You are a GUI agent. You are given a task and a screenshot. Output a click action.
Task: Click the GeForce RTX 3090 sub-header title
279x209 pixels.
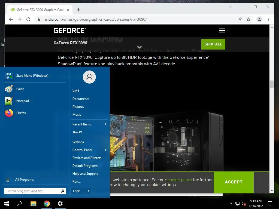point(70,43)
